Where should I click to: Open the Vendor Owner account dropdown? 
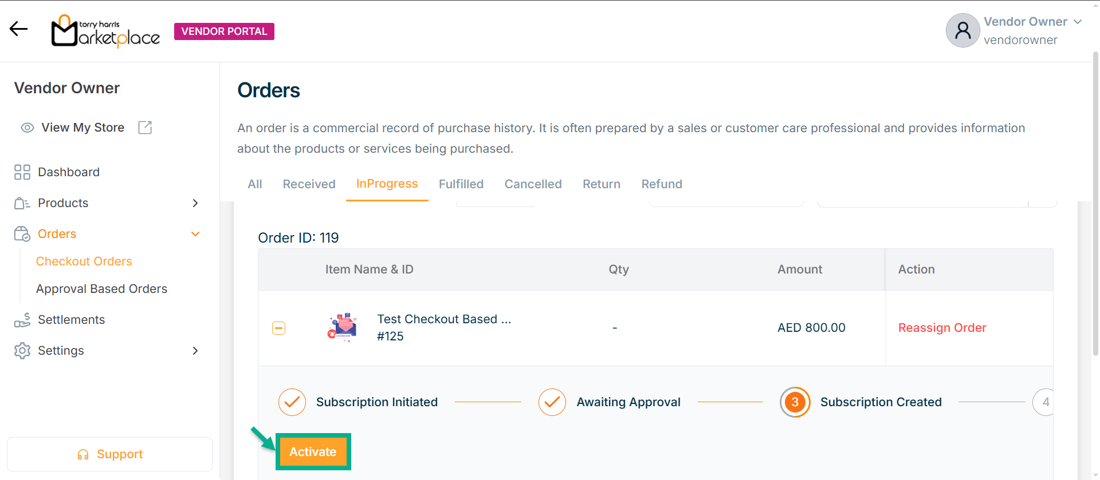[1078, 22]
